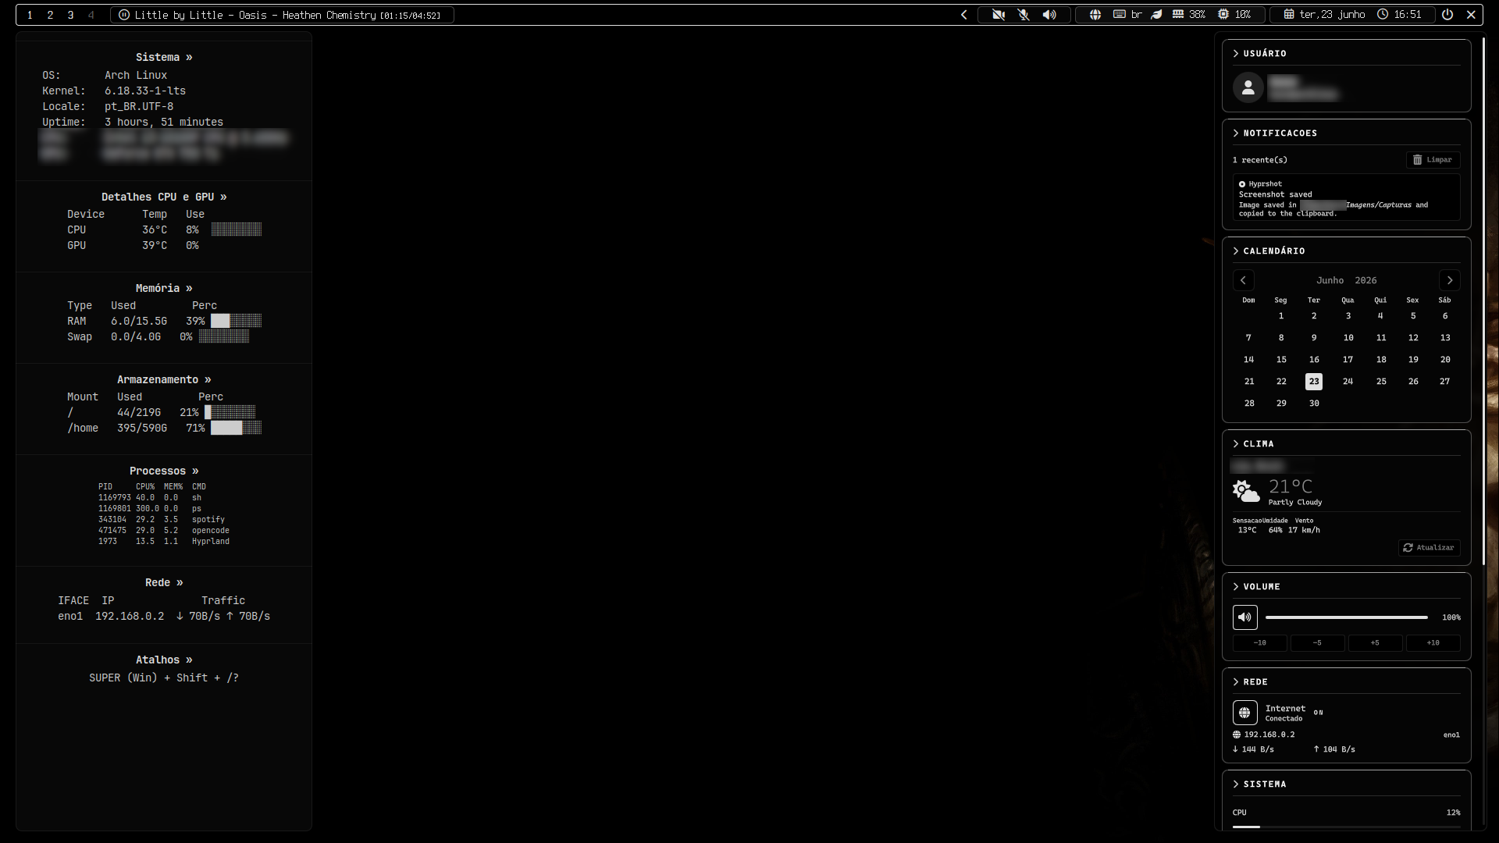Clear notifications with Limpar button
The width and height of the screenshot is (1499, 843).
tap(1433, 160)
